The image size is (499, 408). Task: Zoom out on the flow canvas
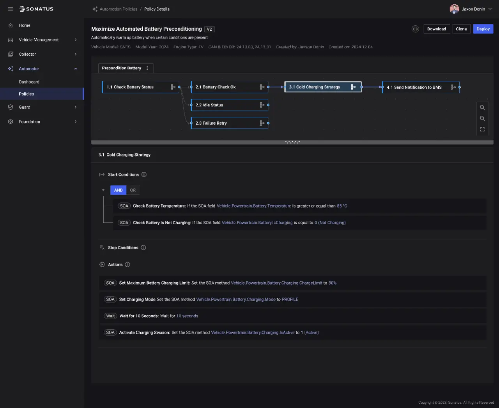(482, 118)
